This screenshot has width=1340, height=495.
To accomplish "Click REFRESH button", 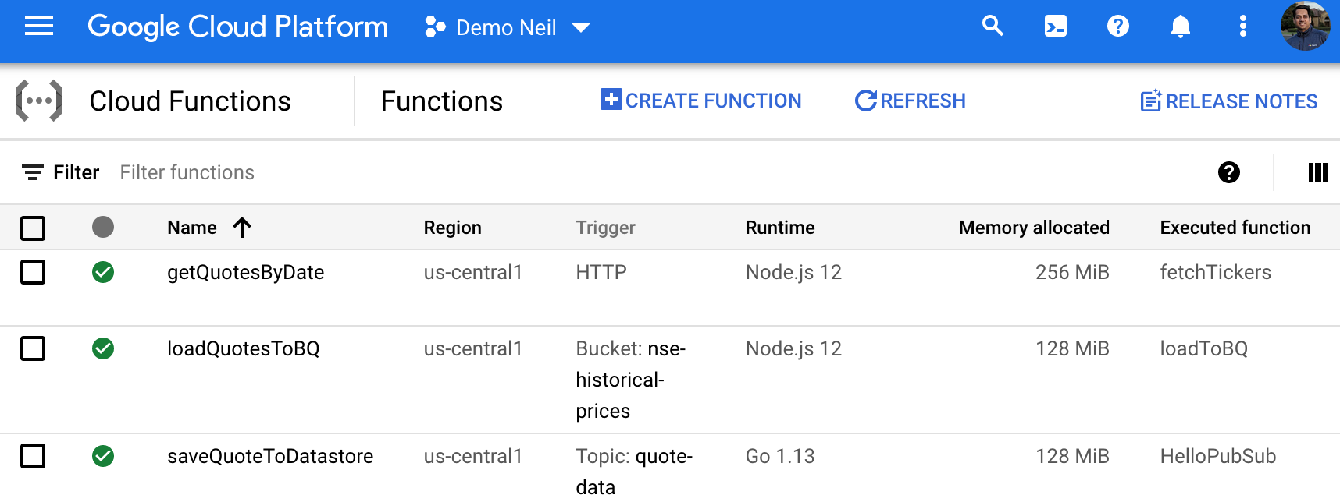I will click(x=910, y=101).
